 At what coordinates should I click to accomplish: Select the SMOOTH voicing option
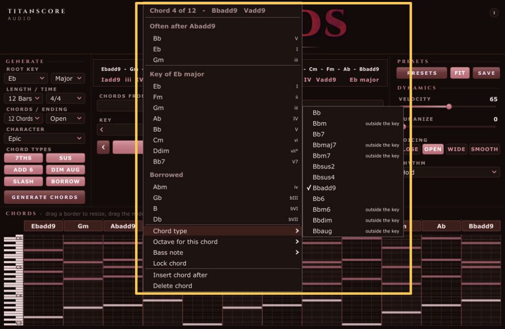(484, 149)
